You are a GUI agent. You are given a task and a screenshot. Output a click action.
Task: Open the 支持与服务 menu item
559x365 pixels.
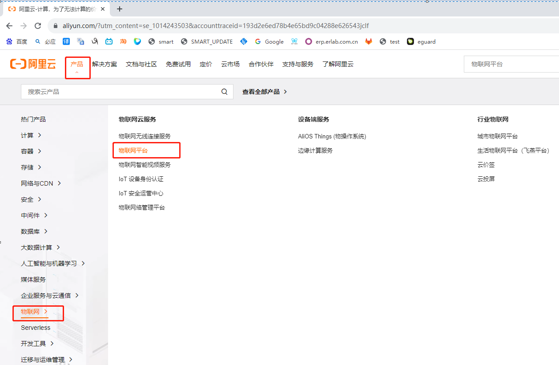coord(298,64)
